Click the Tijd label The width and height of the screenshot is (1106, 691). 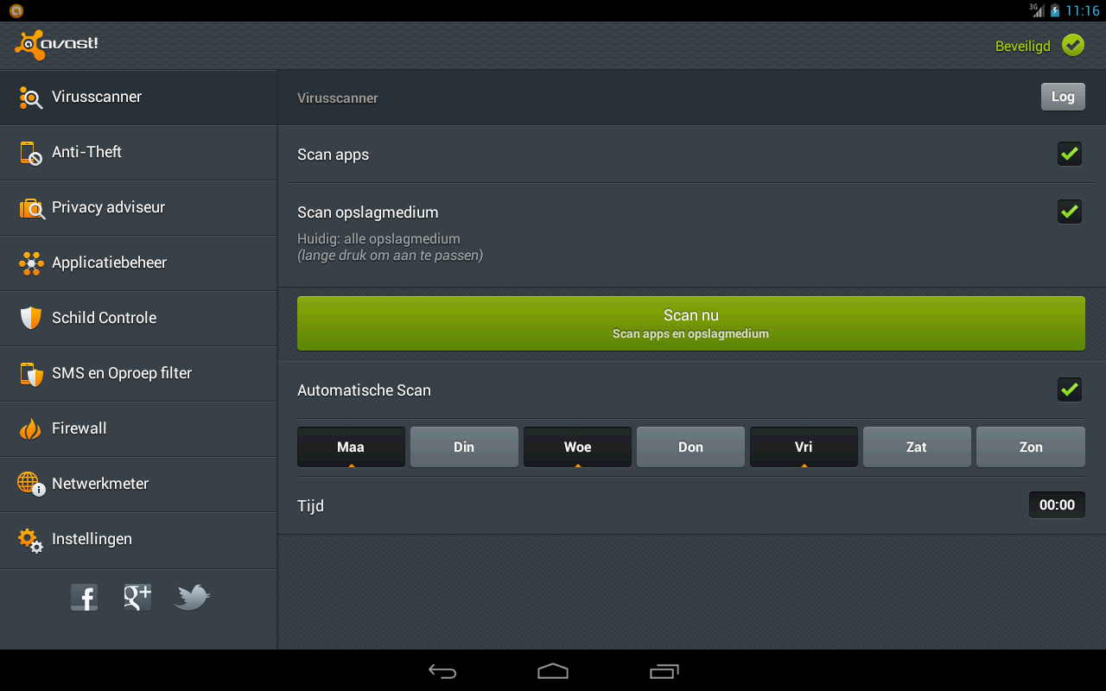tap(310, 506)
